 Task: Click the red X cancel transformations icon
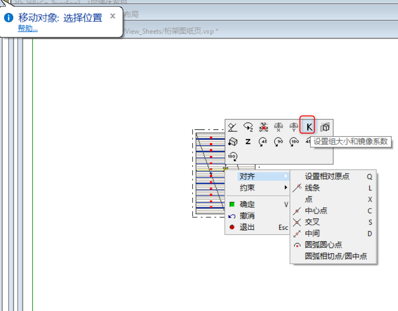pyautogui.click(x=264, y=127)
